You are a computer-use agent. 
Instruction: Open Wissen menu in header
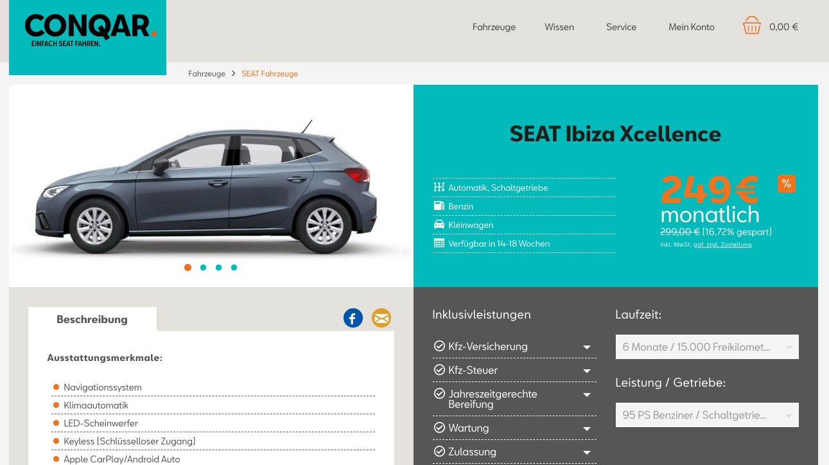[559, 27]
